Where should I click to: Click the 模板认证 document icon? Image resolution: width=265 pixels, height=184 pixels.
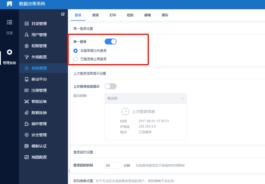[x=27, y=146]
